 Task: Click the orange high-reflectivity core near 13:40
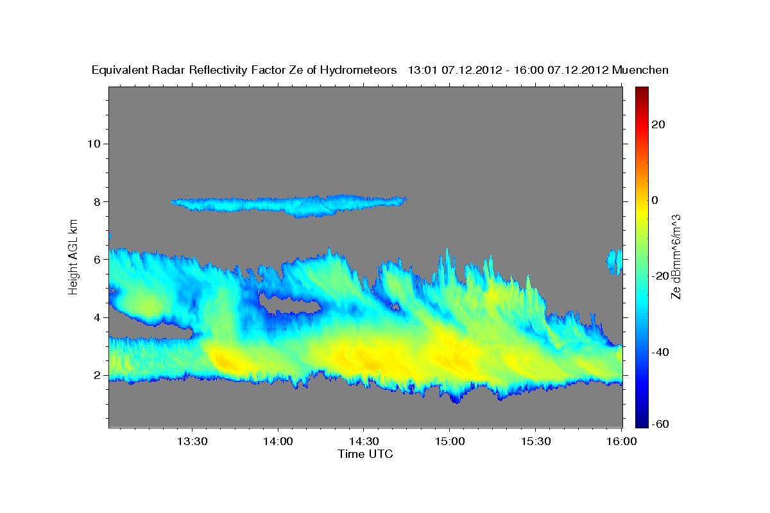pyautogui.click(x=225, y=361)
